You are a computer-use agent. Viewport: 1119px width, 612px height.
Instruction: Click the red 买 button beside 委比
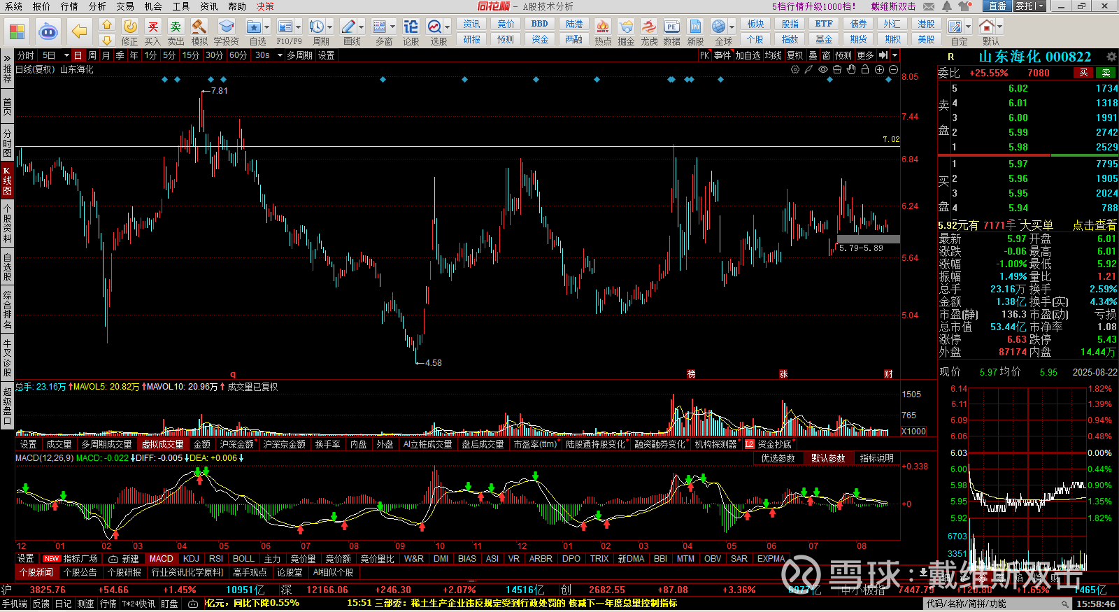coord(1083,73)
